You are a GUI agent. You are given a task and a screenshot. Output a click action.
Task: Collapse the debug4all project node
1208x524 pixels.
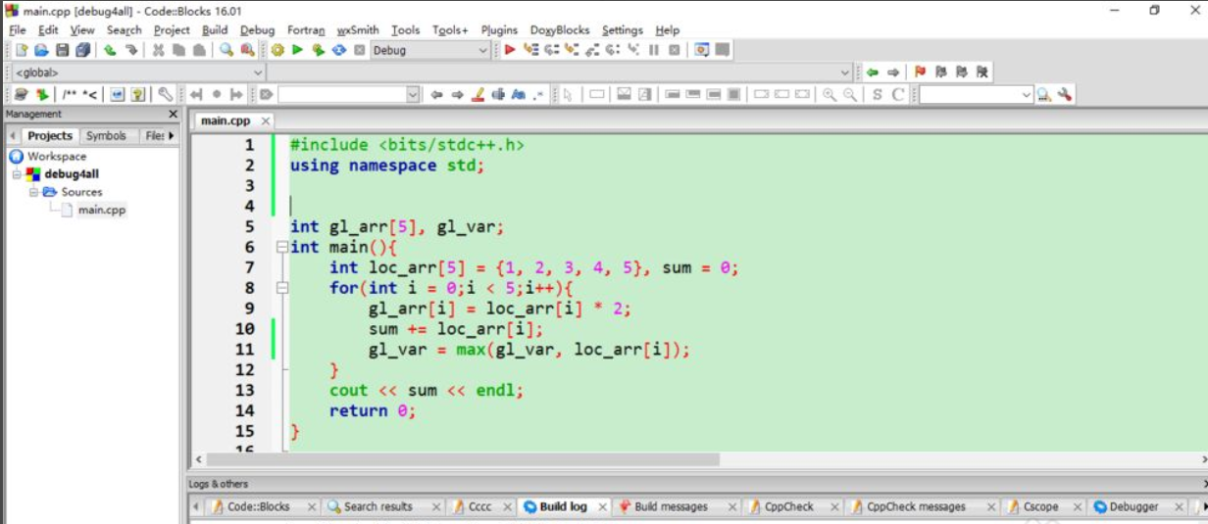click(17, 174)
